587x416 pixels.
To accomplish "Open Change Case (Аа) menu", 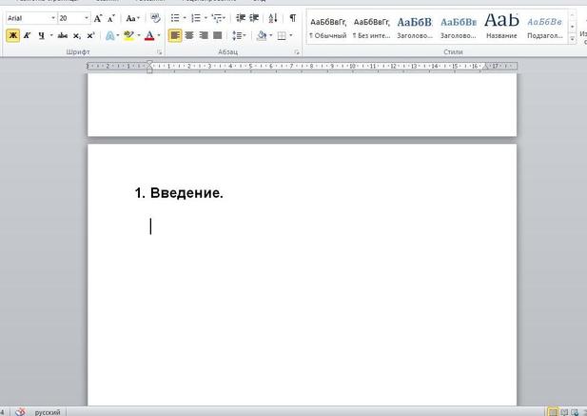I will [132, 18].
